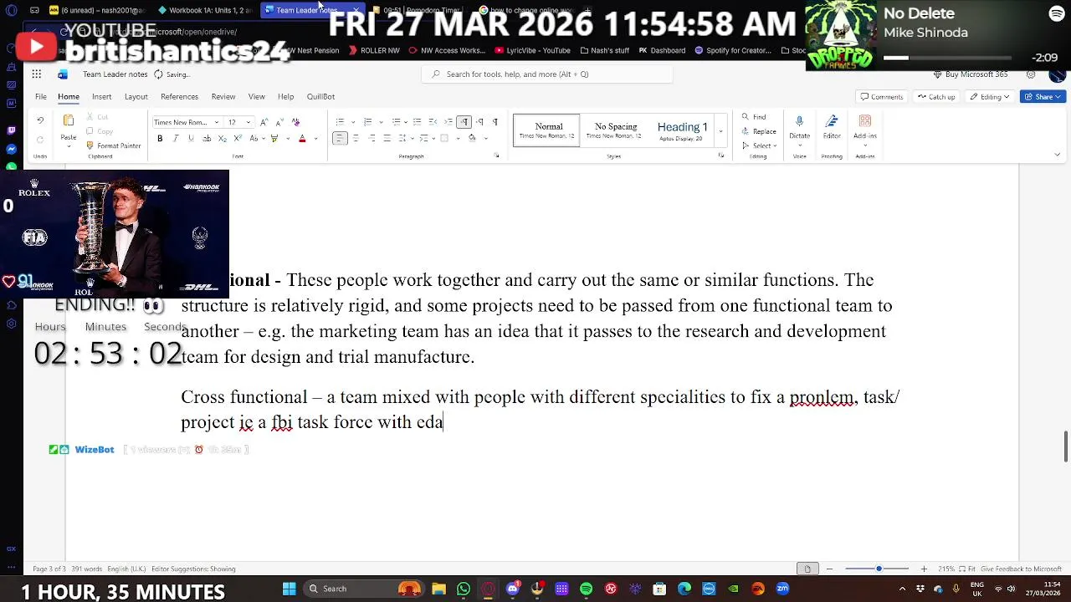Open Spotify from the taskbar
The height and width of the screenshot is (602, 1071).
point(586,589)
